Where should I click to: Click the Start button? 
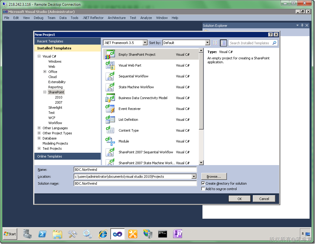pos(10,234)
